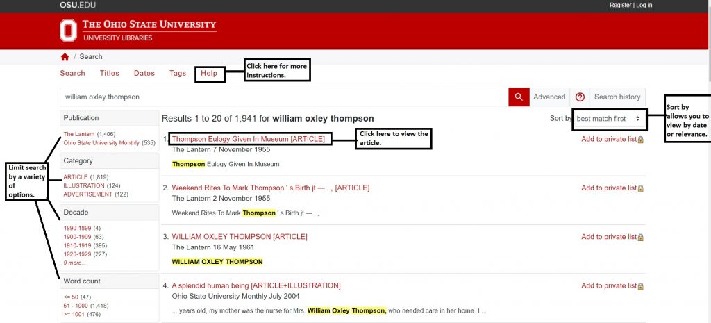Click lock icon beside A splendid human being
The width and height of the screenshot is (711, 323).
click(x=641, y=286)
